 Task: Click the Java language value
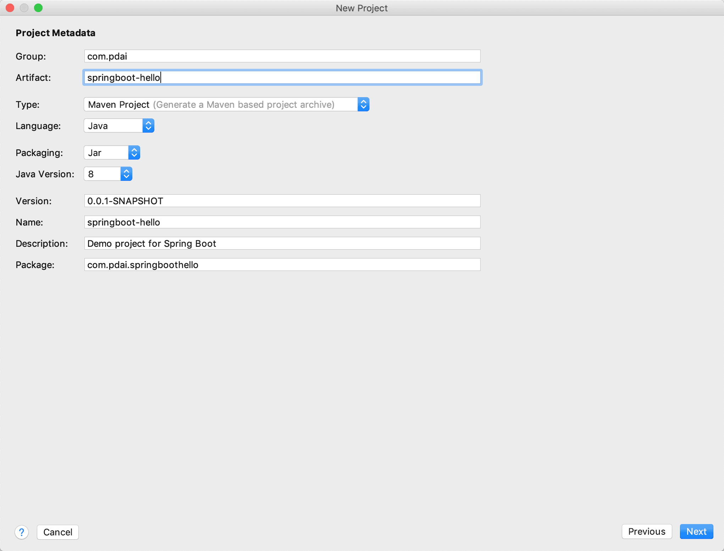(98, 126)
